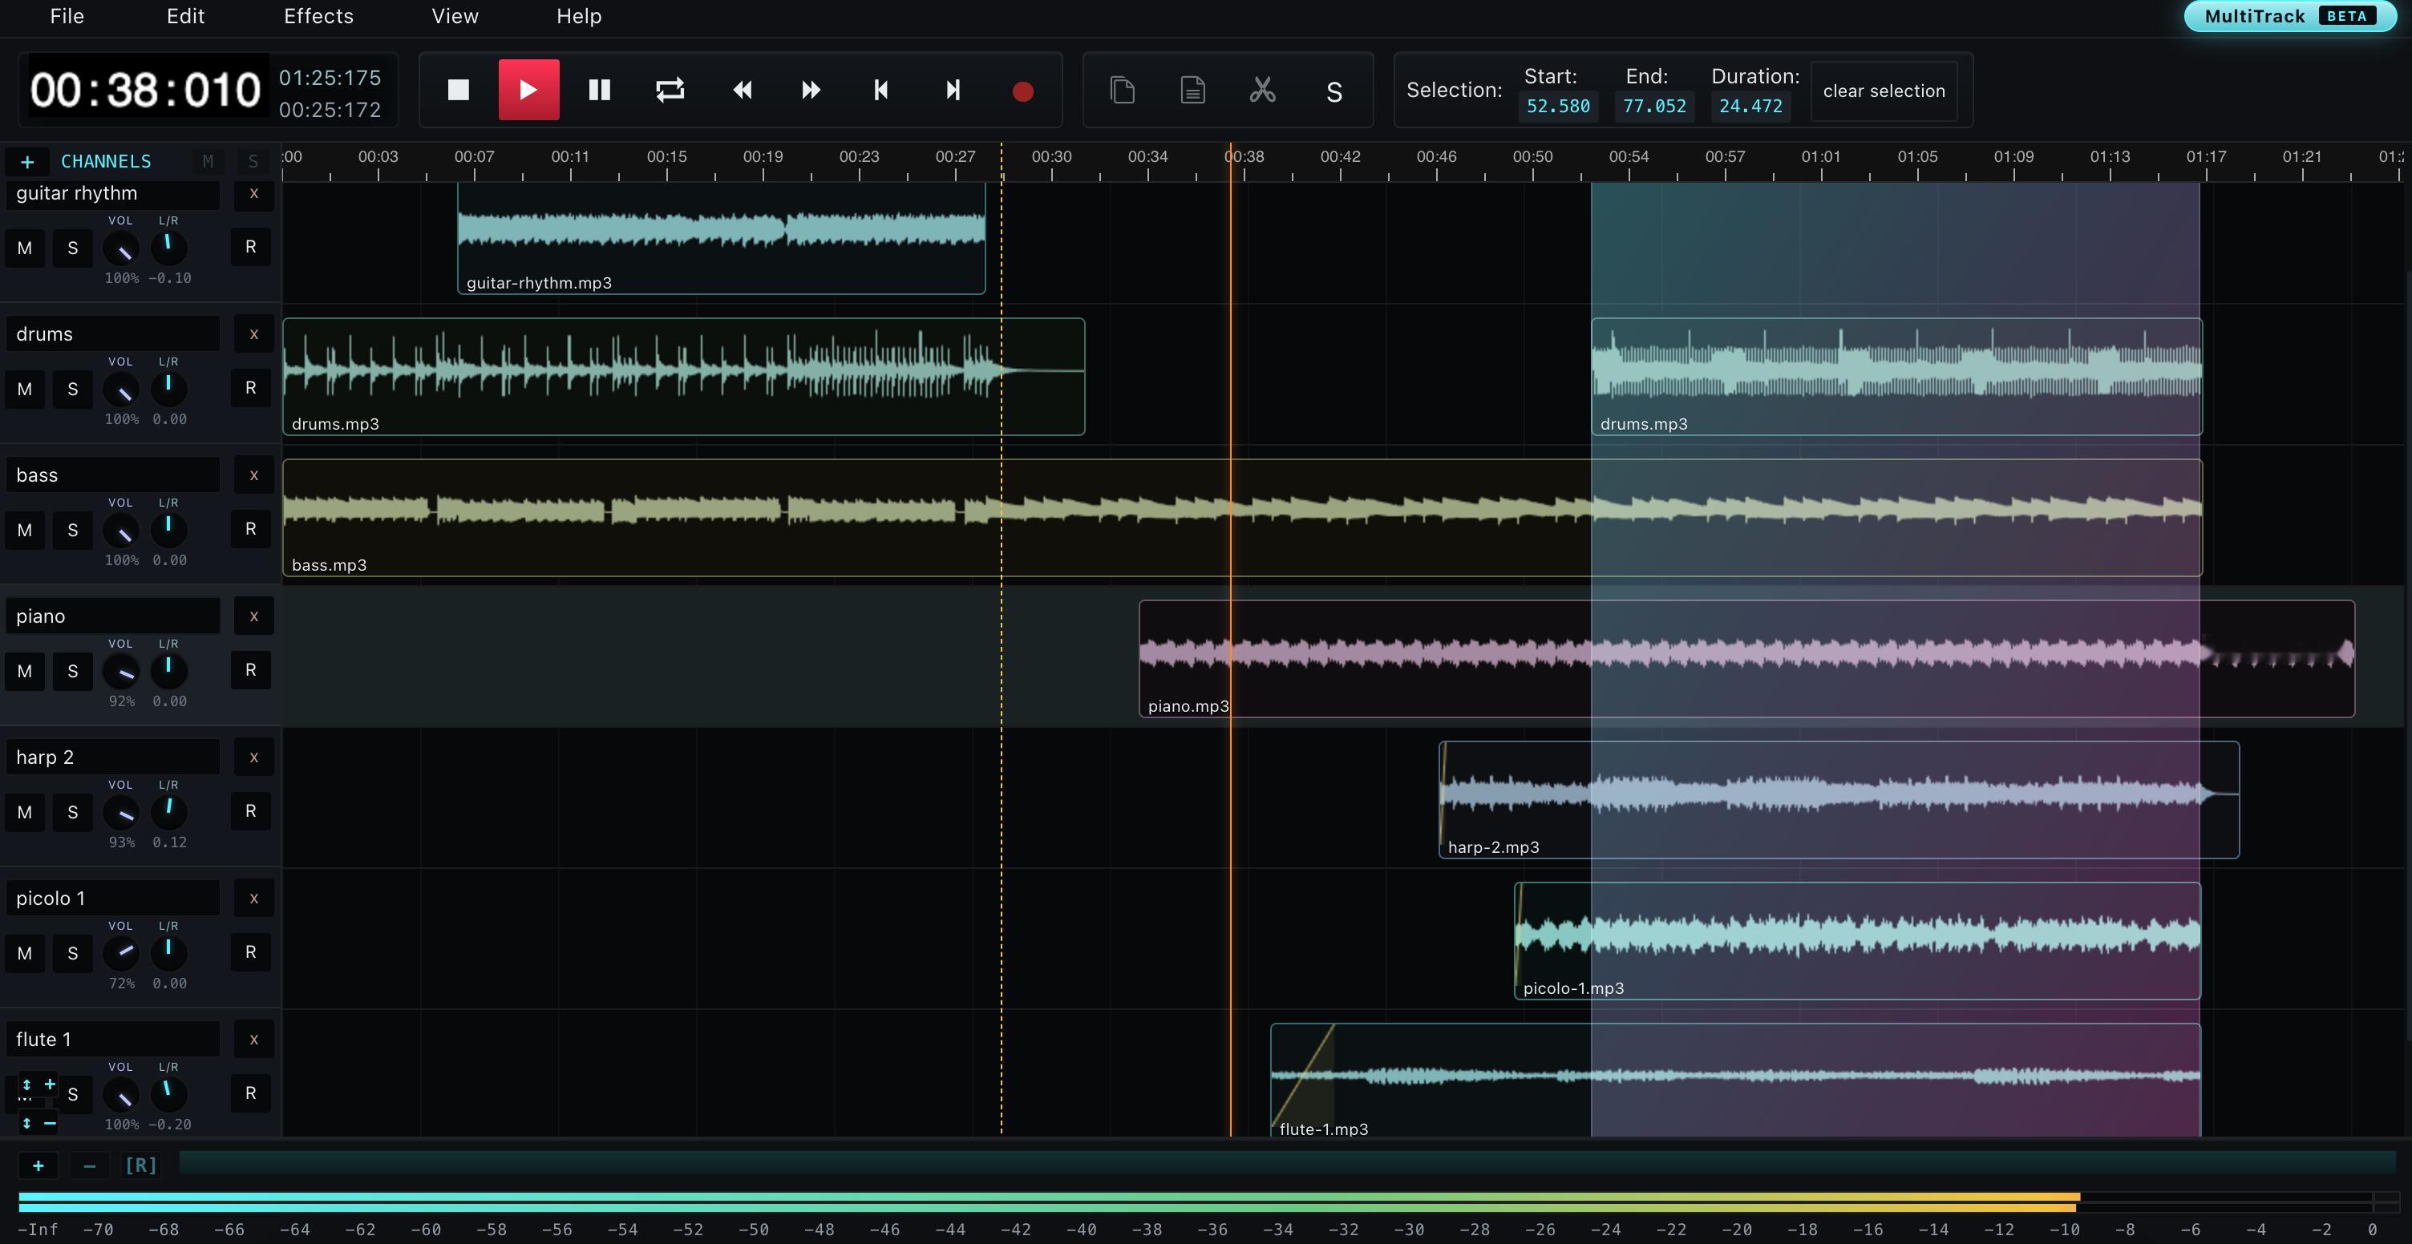Screen dimensions: 2412x1244
Task: Click the scissors cut icon
Action: click(1263, 91)
